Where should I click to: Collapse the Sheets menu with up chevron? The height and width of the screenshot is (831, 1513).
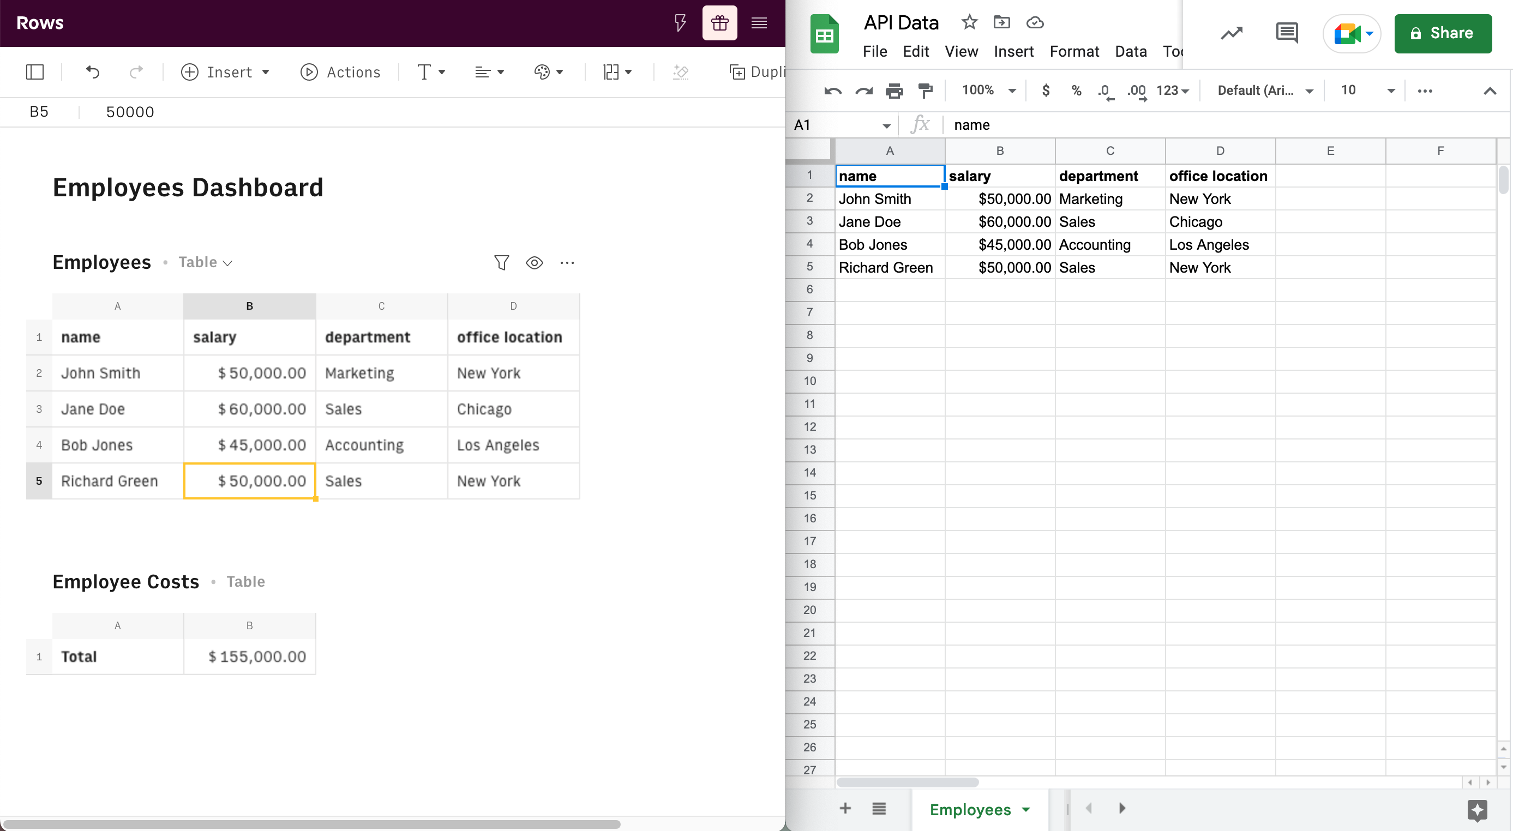point(1490,91)
